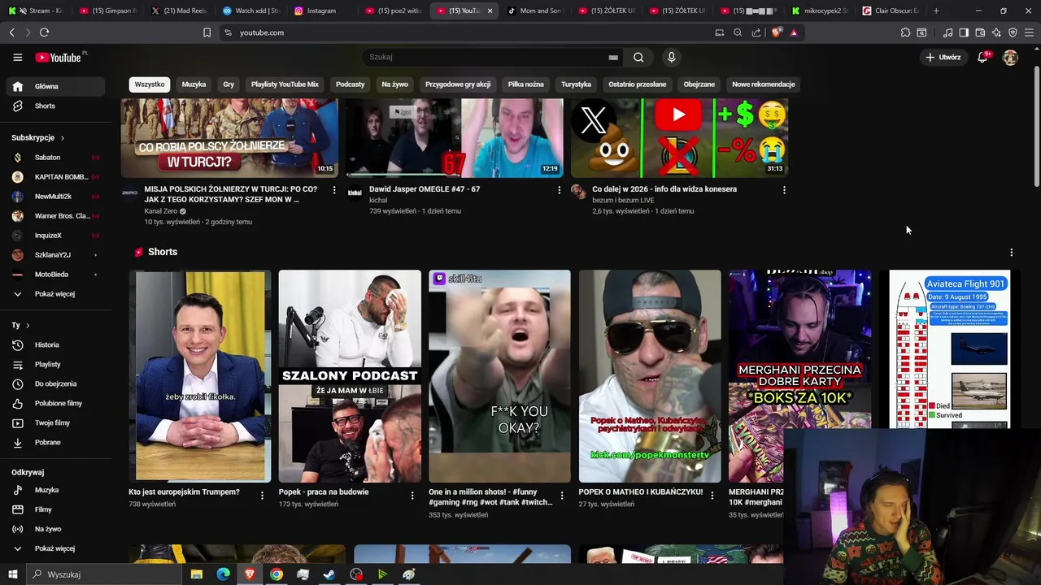Viewport: 1041px width, 585px height.
Task: Open the account avatar menu
Action: tap(1010, 58)
